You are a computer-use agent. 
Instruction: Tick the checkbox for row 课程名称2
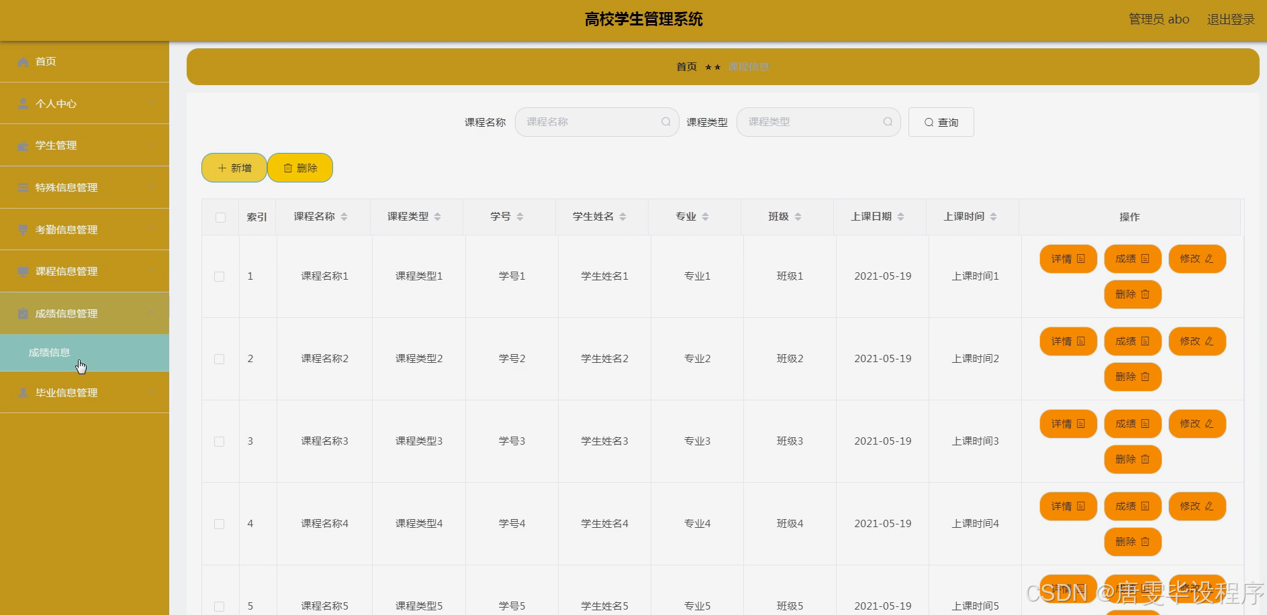tap(219, 359)
